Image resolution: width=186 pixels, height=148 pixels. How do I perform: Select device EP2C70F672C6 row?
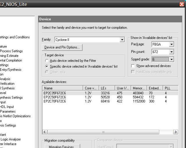[110, 101]
